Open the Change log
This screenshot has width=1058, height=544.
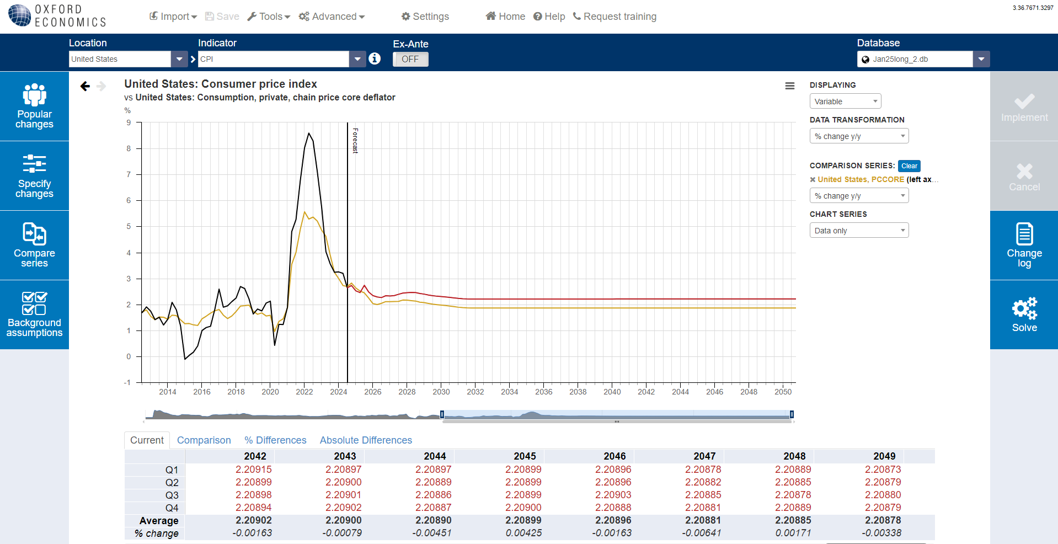[1024, 246]
